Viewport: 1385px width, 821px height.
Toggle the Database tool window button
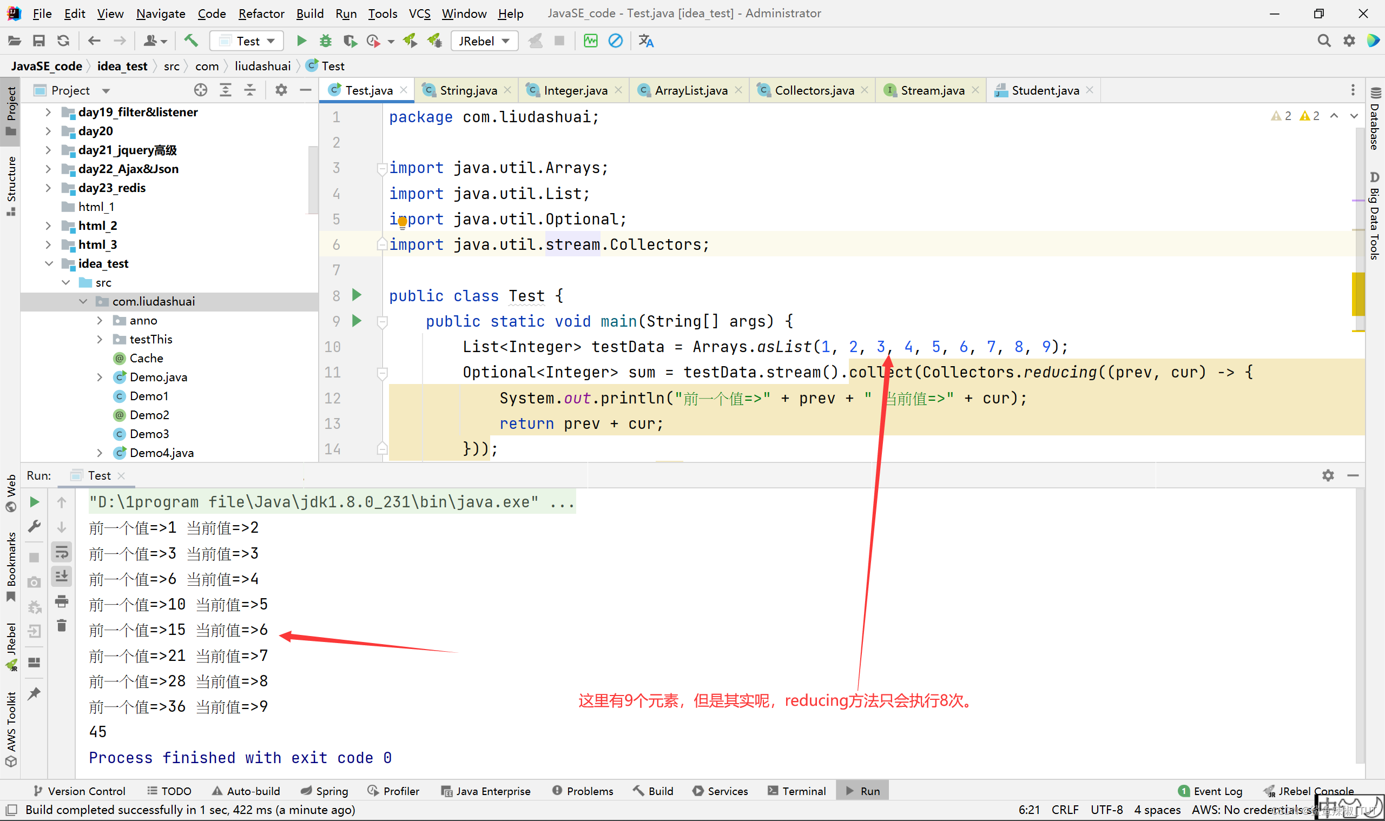click(x=1375, y=118)
